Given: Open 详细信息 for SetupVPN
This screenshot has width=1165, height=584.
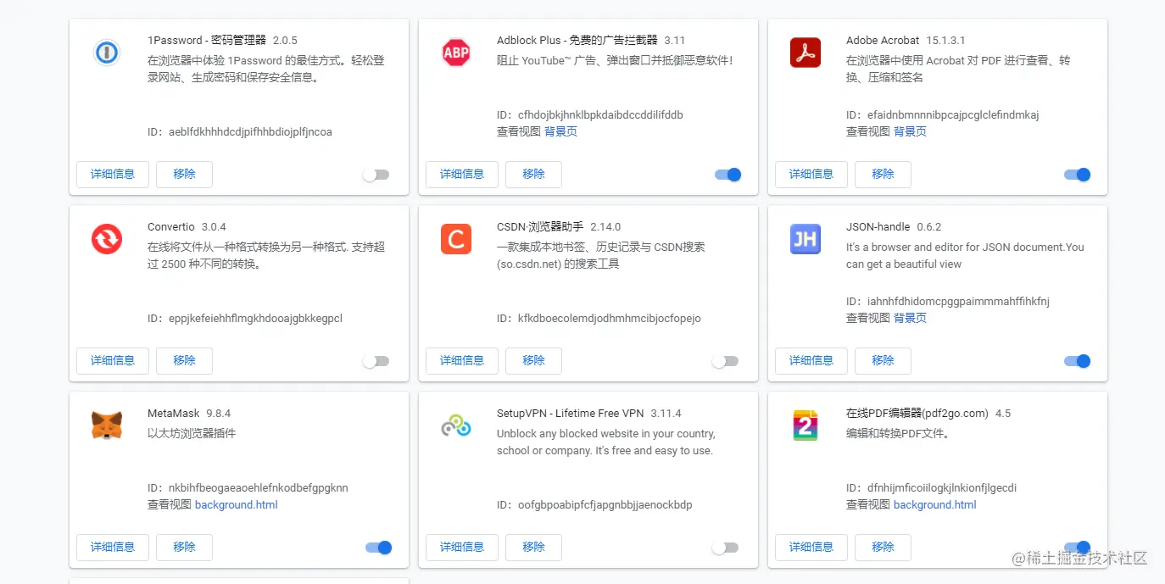Looking at the screenshot, I should pos(462,547).
